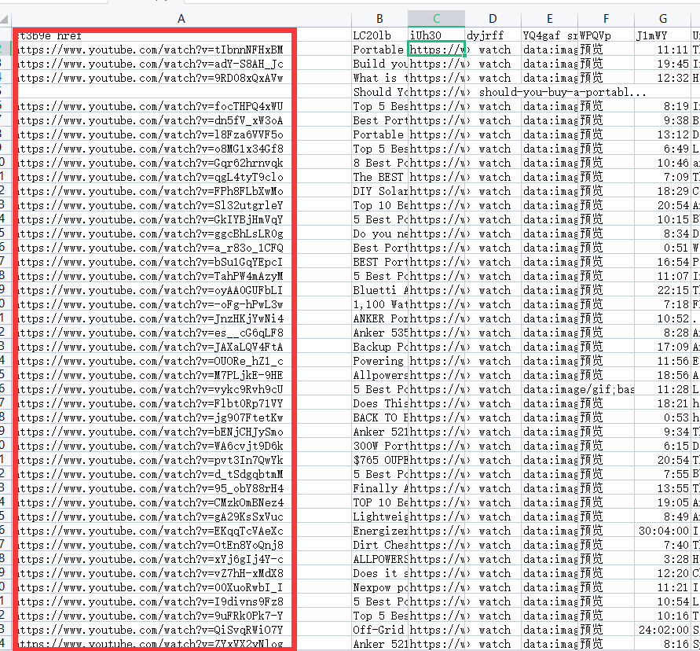Select all cells using the corner triangle
Viewport: 700px width, 651px height.
point(5,19)
